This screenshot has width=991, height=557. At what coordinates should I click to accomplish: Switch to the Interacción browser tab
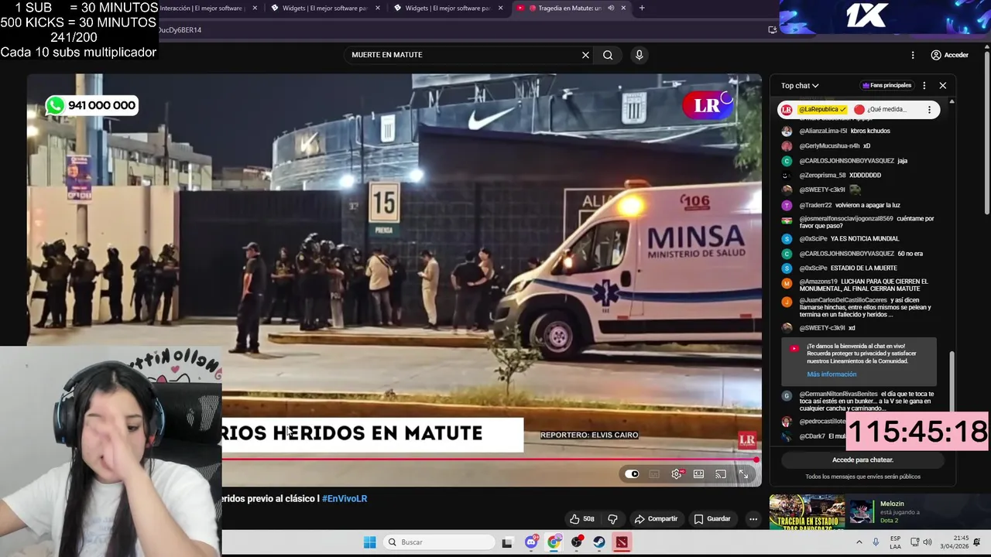[206, 8]
